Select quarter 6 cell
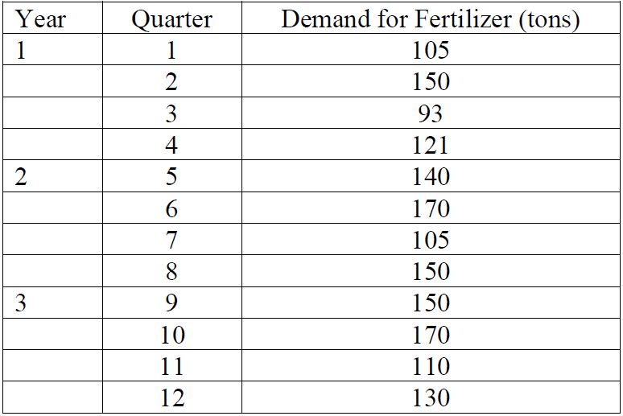Image resolution: width=623 pixels, height=416 pixels. point(171,209)
